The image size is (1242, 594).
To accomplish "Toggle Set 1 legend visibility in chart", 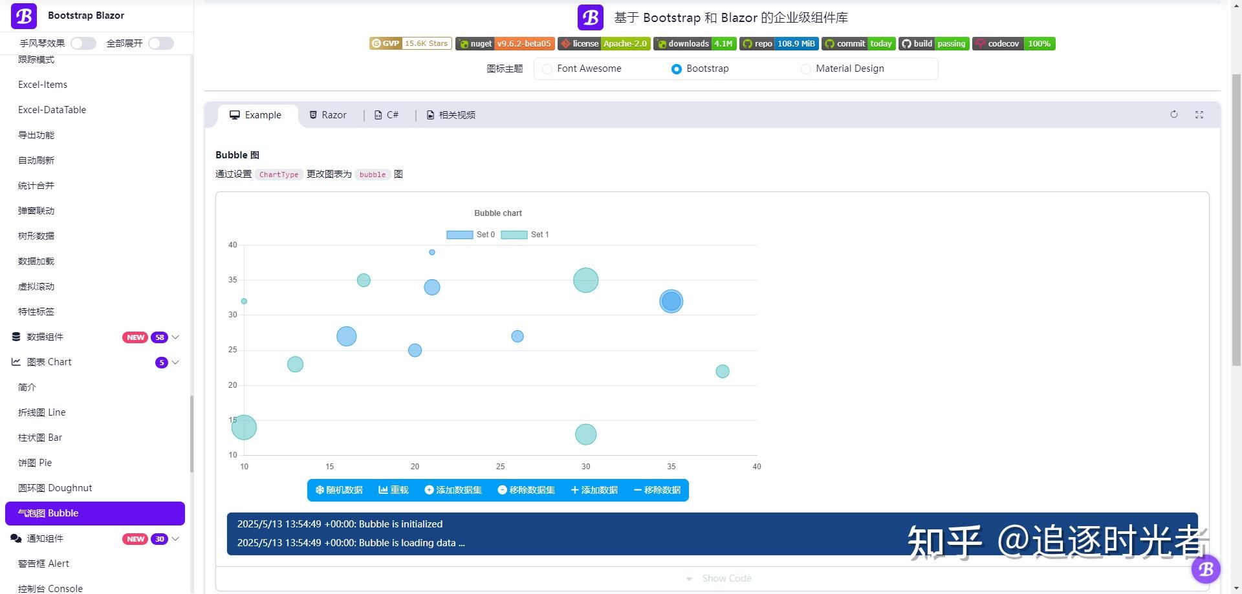I will 525,235.
